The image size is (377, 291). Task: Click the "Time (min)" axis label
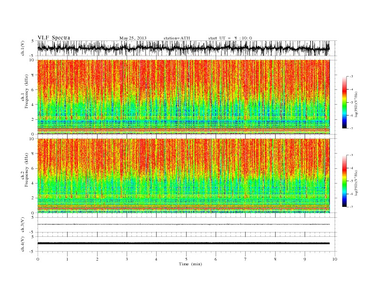click(x=190, y=264)
